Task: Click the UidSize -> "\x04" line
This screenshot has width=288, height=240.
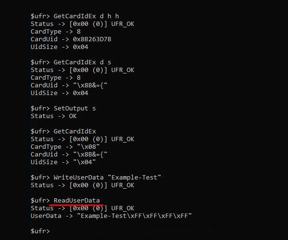Action: click(63, 162)
